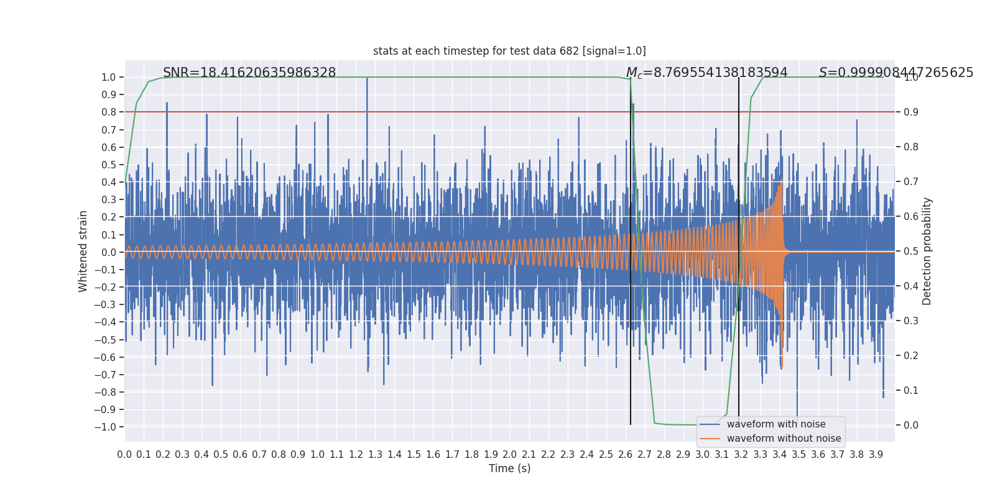
Task: Click the left y-axis tick label −1.0
Action: pyautogui.click(x=105, y=427)
